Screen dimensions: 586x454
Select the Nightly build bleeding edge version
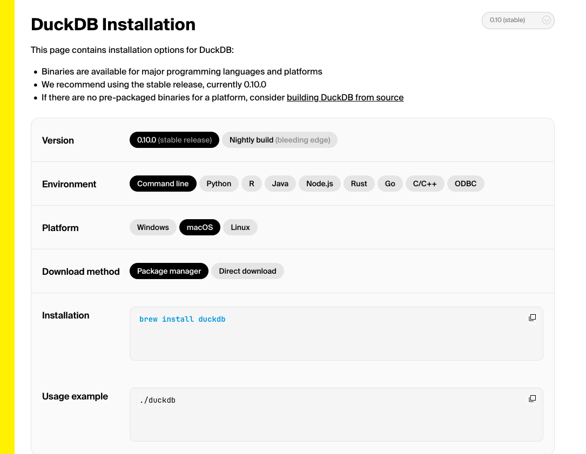tap(280, 139)
